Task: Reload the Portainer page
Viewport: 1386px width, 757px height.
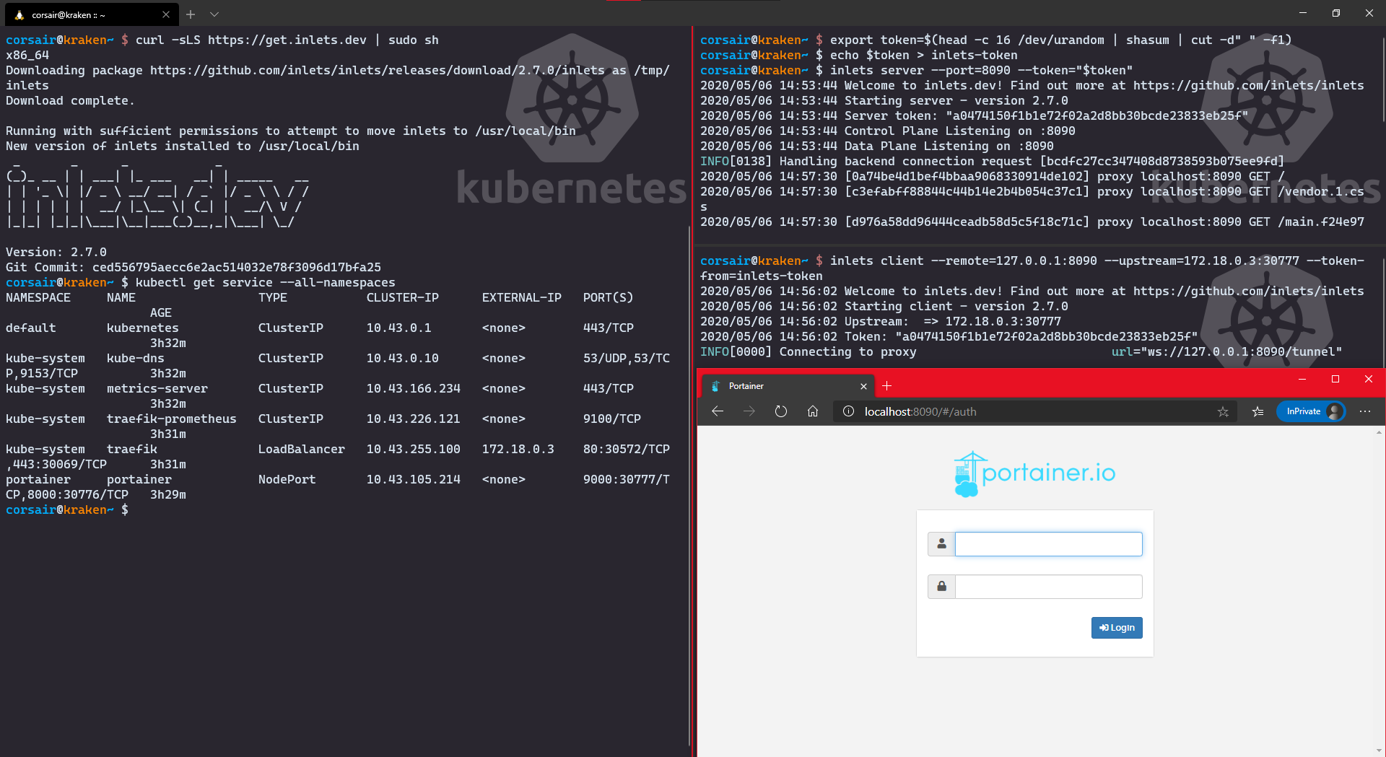Action: point(780,411)
